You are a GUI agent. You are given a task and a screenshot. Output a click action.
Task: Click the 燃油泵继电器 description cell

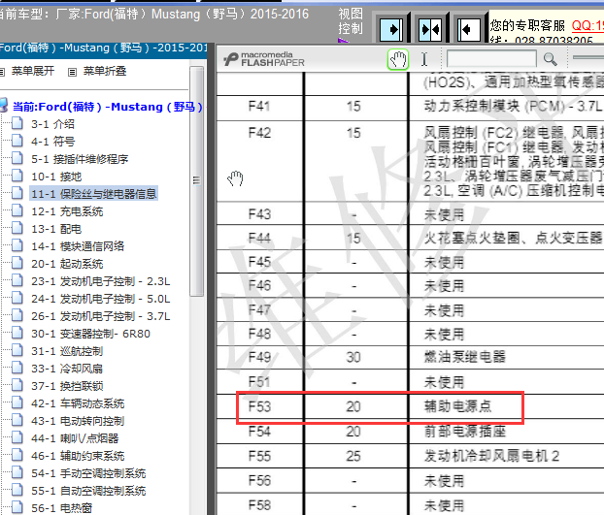465,357
